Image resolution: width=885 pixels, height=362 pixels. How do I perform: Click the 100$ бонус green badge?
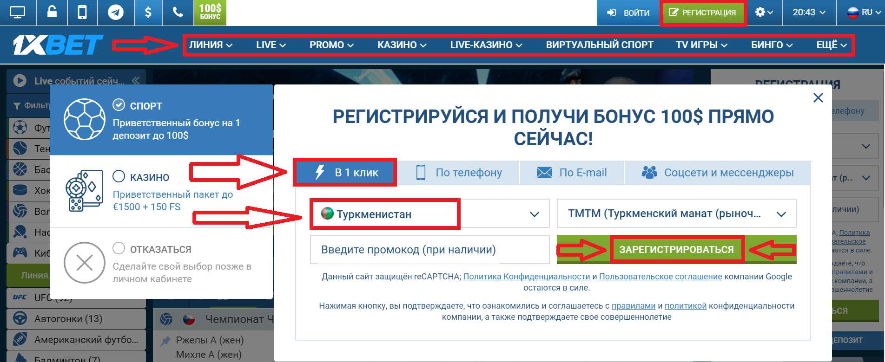tap(210, 13)
